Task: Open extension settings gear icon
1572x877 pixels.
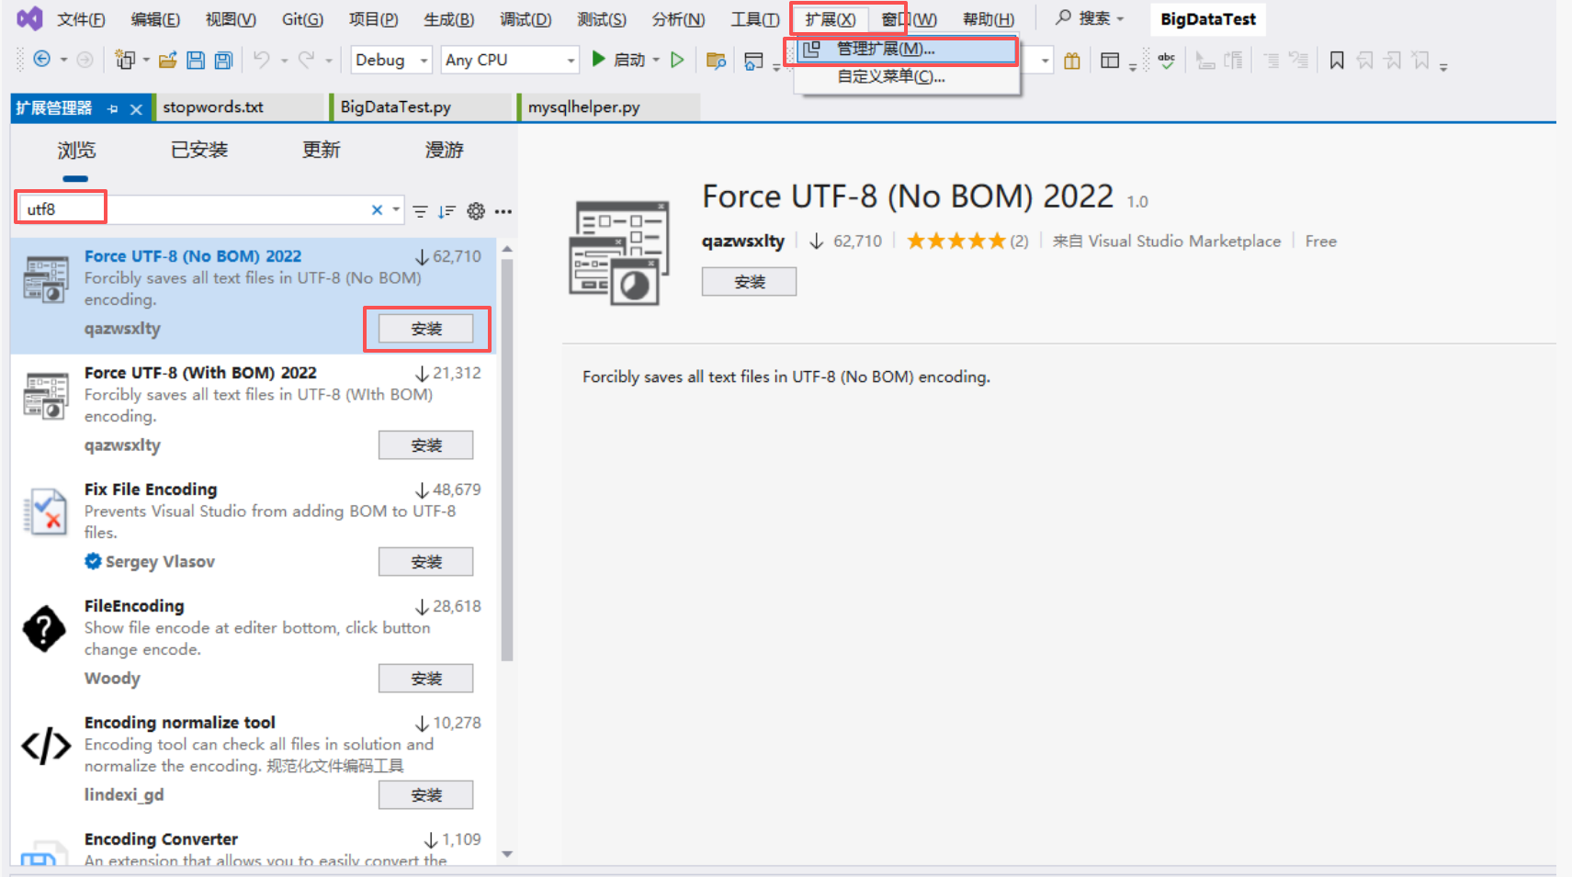Action: (476, 211)
